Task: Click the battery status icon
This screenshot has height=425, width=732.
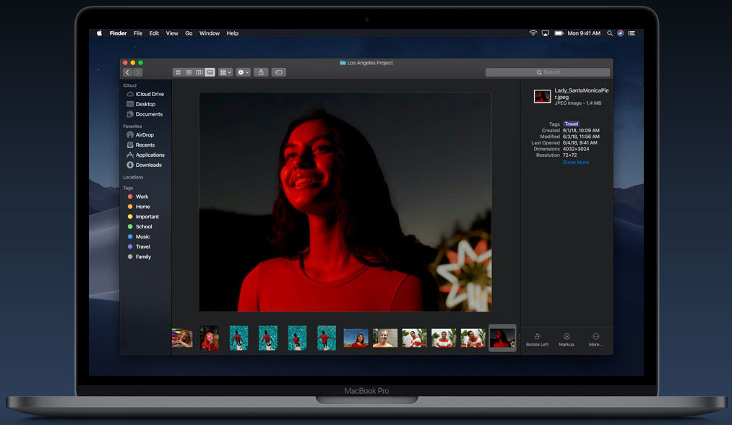Action: coord(559,33)
